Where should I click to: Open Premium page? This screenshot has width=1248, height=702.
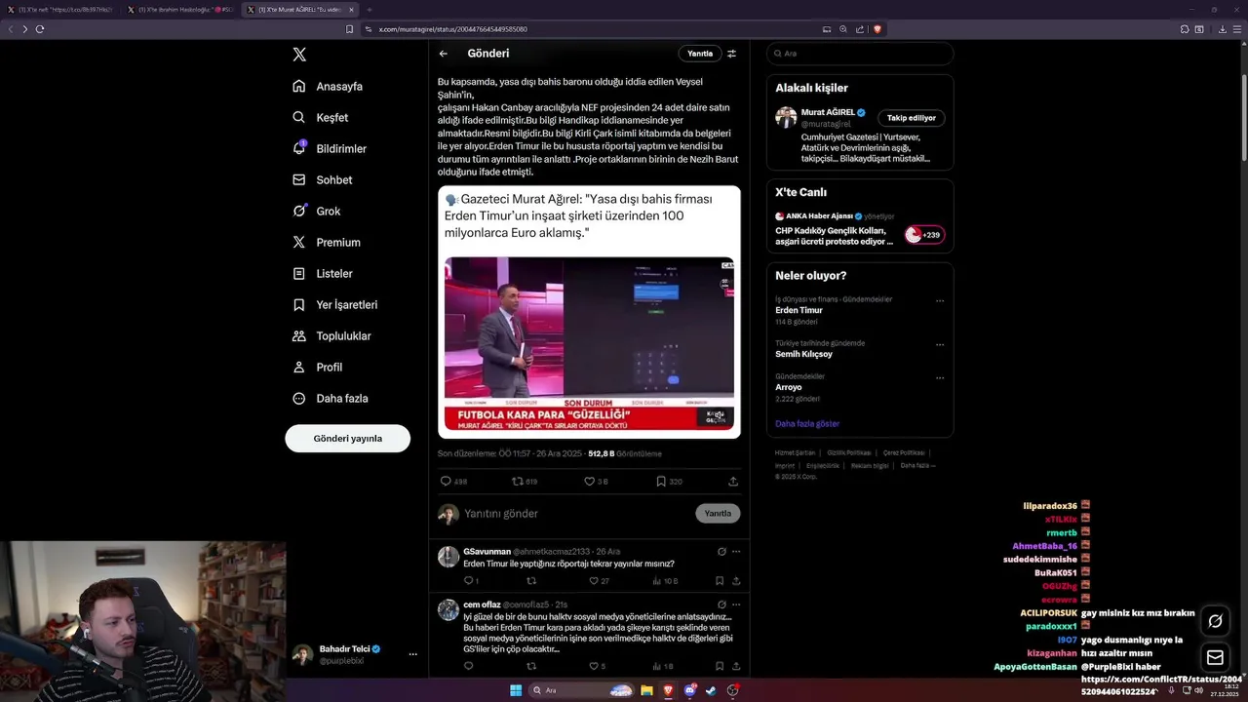[327, 242]
